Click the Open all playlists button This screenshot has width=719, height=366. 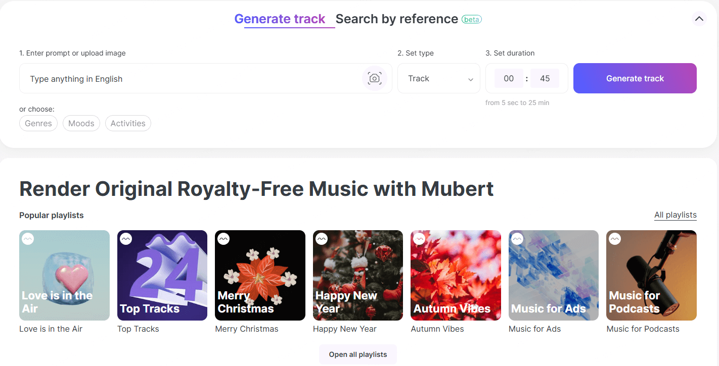357,354
